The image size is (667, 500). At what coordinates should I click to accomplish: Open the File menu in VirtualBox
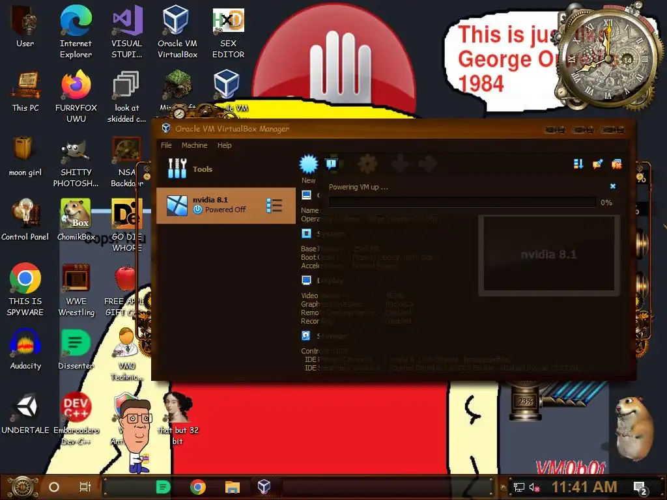tap(166, 145)
